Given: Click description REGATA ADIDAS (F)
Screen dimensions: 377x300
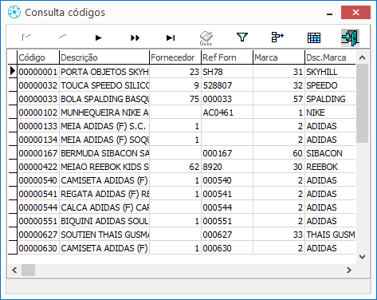Looking at the screenshot, I should tap(104, 194).
